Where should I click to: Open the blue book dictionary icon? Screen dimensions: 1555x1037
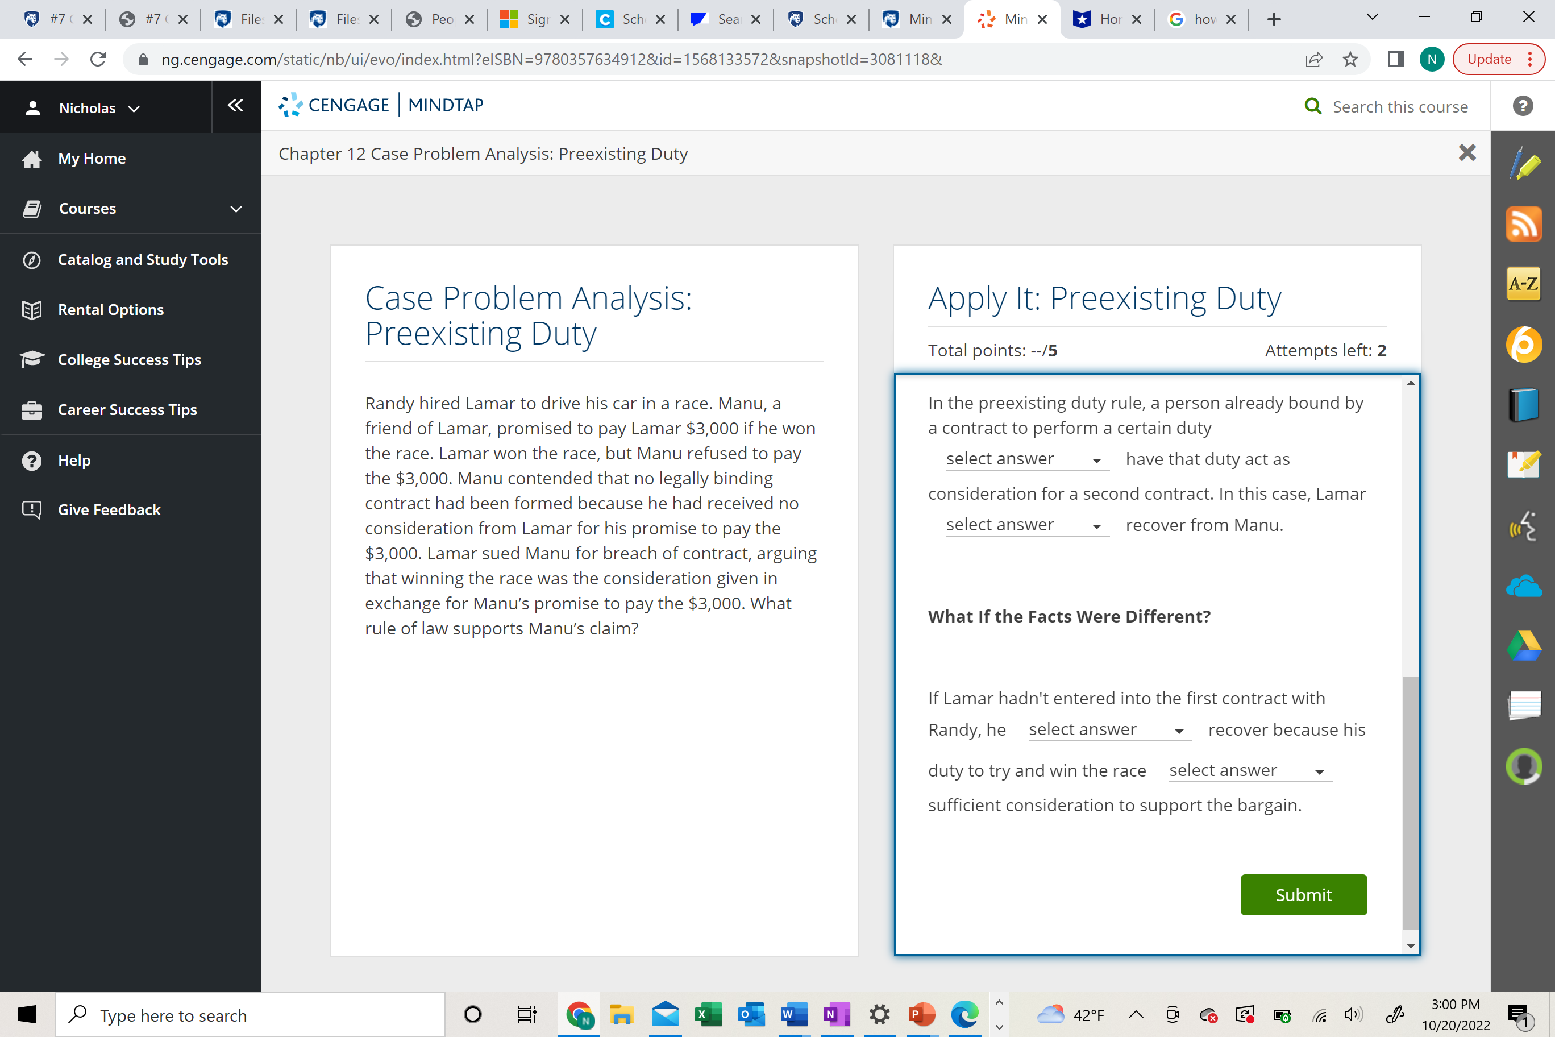[1523, 404]
